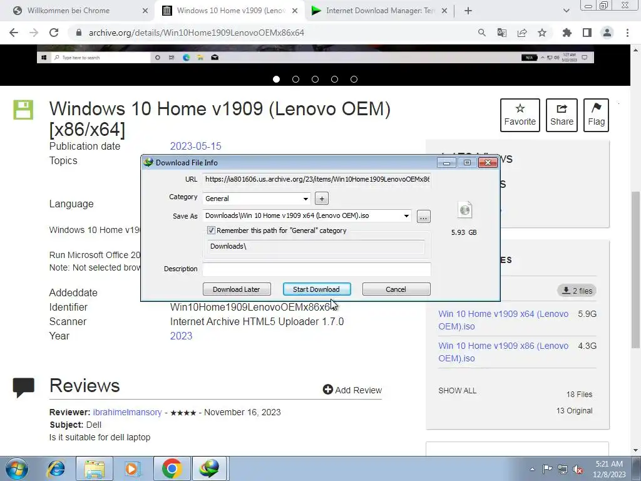Flag this archive item
The width and height of the screenshot is (641, 481).
597,115
